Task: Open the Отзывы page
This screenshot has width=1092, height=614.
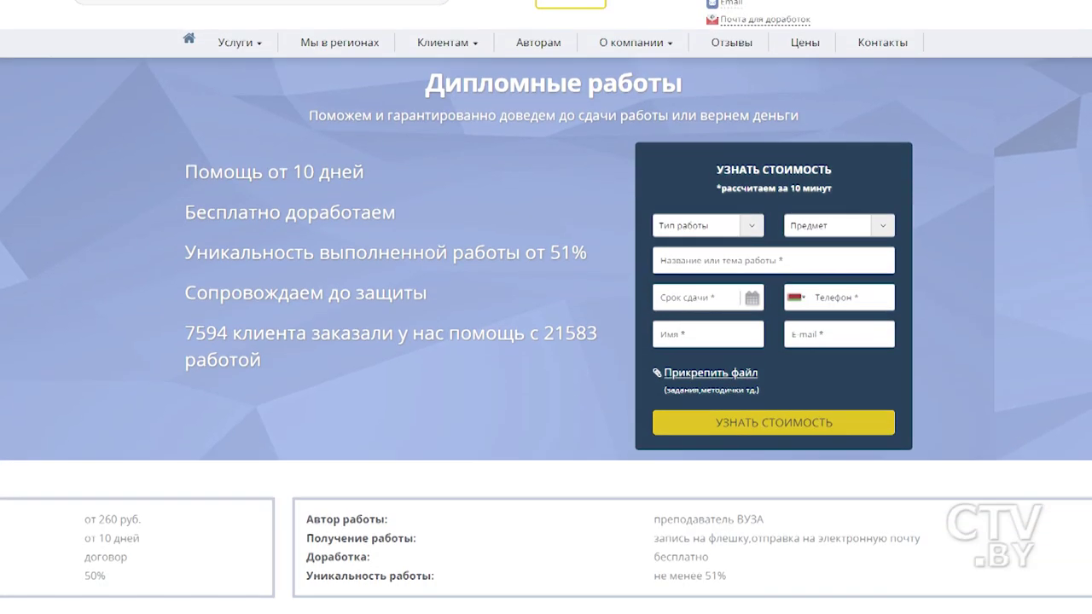Action: [x=732, y=43]
